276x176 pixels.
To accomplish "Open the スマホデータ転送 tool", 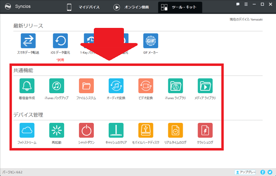I will point(28,41).
